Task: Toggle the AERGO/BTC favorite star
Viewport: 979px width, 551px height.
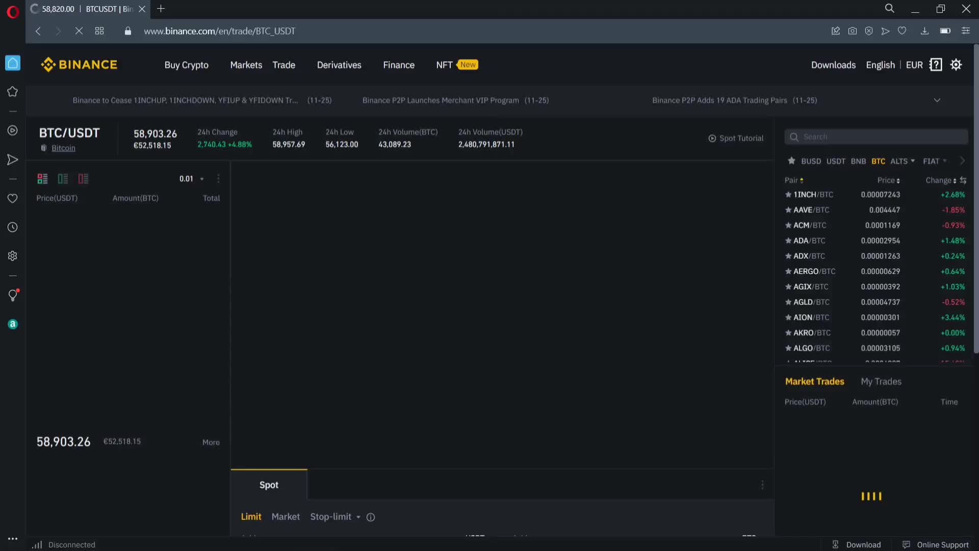Action: pyautogui.click(x=788, y=271)
